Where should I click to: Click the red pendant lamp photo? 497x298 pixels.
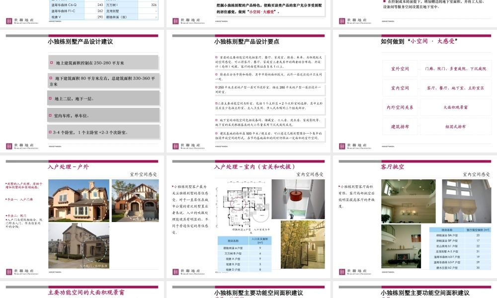click(298, 199)
